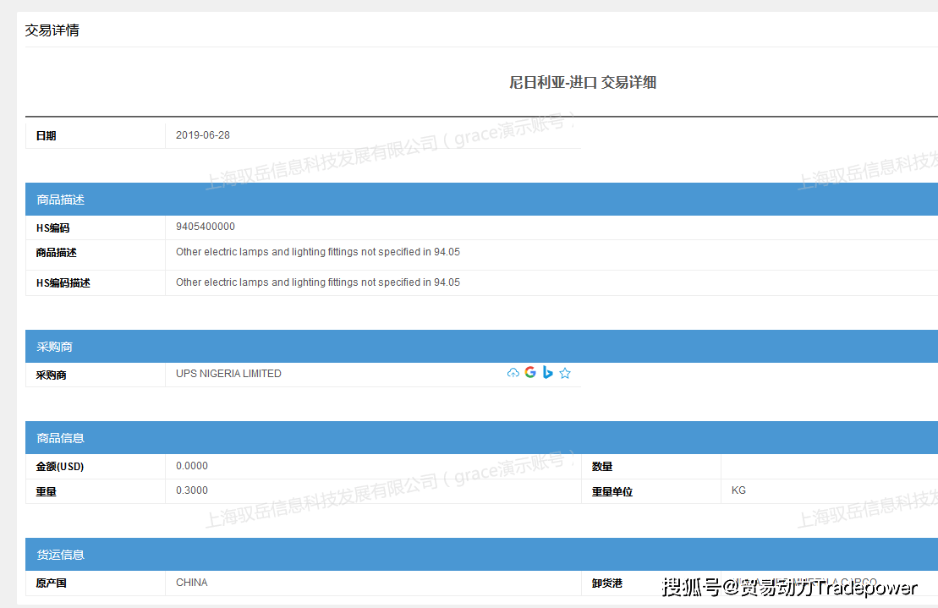Viewport: 938px width, 608px height.
Task: Click the 尼日利亚-进口 交易详细 heading
Action: 583,82
